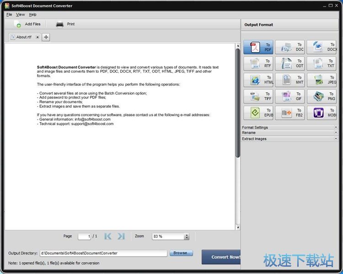Click the Browse... button
This screenshot has height=274, width=343.
click(x=182, y=253)
